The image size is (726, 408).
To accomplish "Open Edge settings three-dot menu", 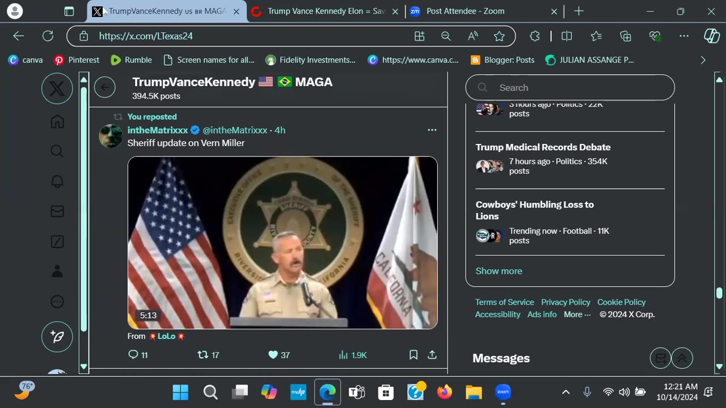I will click(x=684, y=36).
